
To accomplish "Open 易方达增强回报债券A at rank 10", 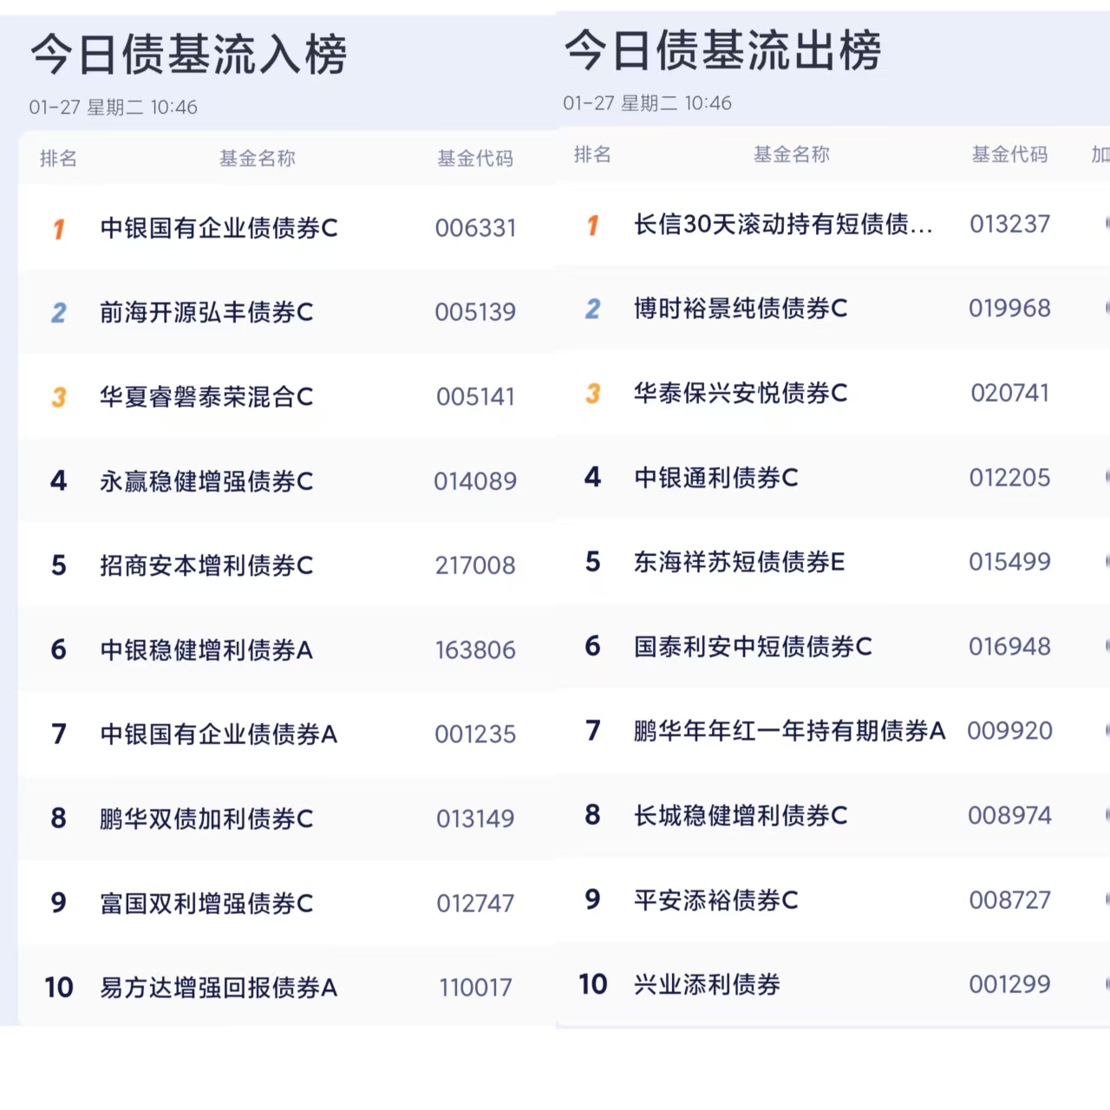I will click(219, 988).
